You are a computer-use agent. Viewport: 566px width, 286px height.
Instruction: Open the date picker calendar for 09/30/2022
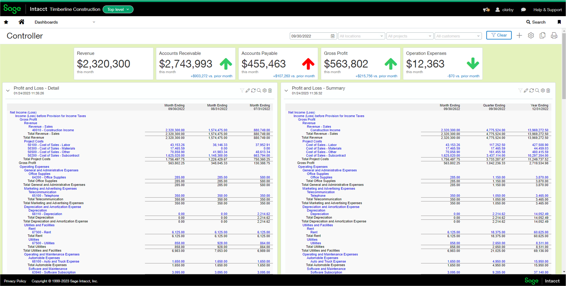click(332, 36)
